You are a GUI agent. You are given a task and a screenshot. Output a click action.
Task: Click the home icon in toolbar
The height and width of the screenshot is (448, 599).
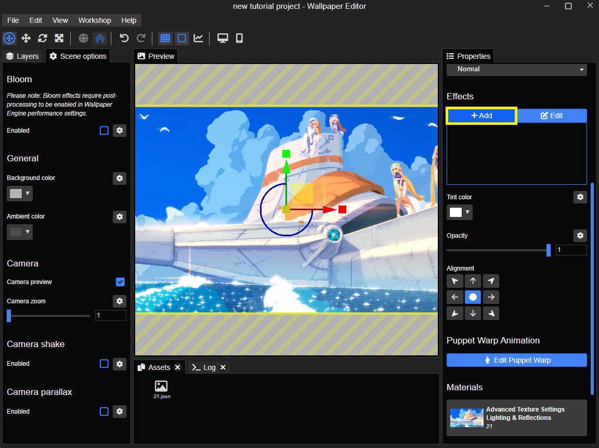pyautogui.click(x=100, y=38)
